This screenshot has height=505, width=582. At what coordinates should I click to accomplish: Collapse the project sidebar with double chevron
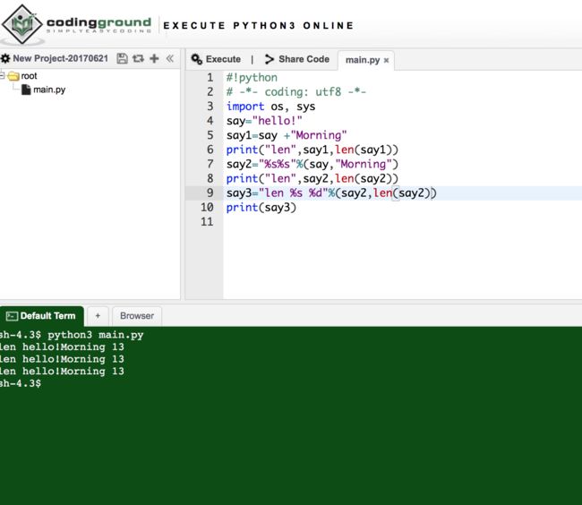(170, 58)
